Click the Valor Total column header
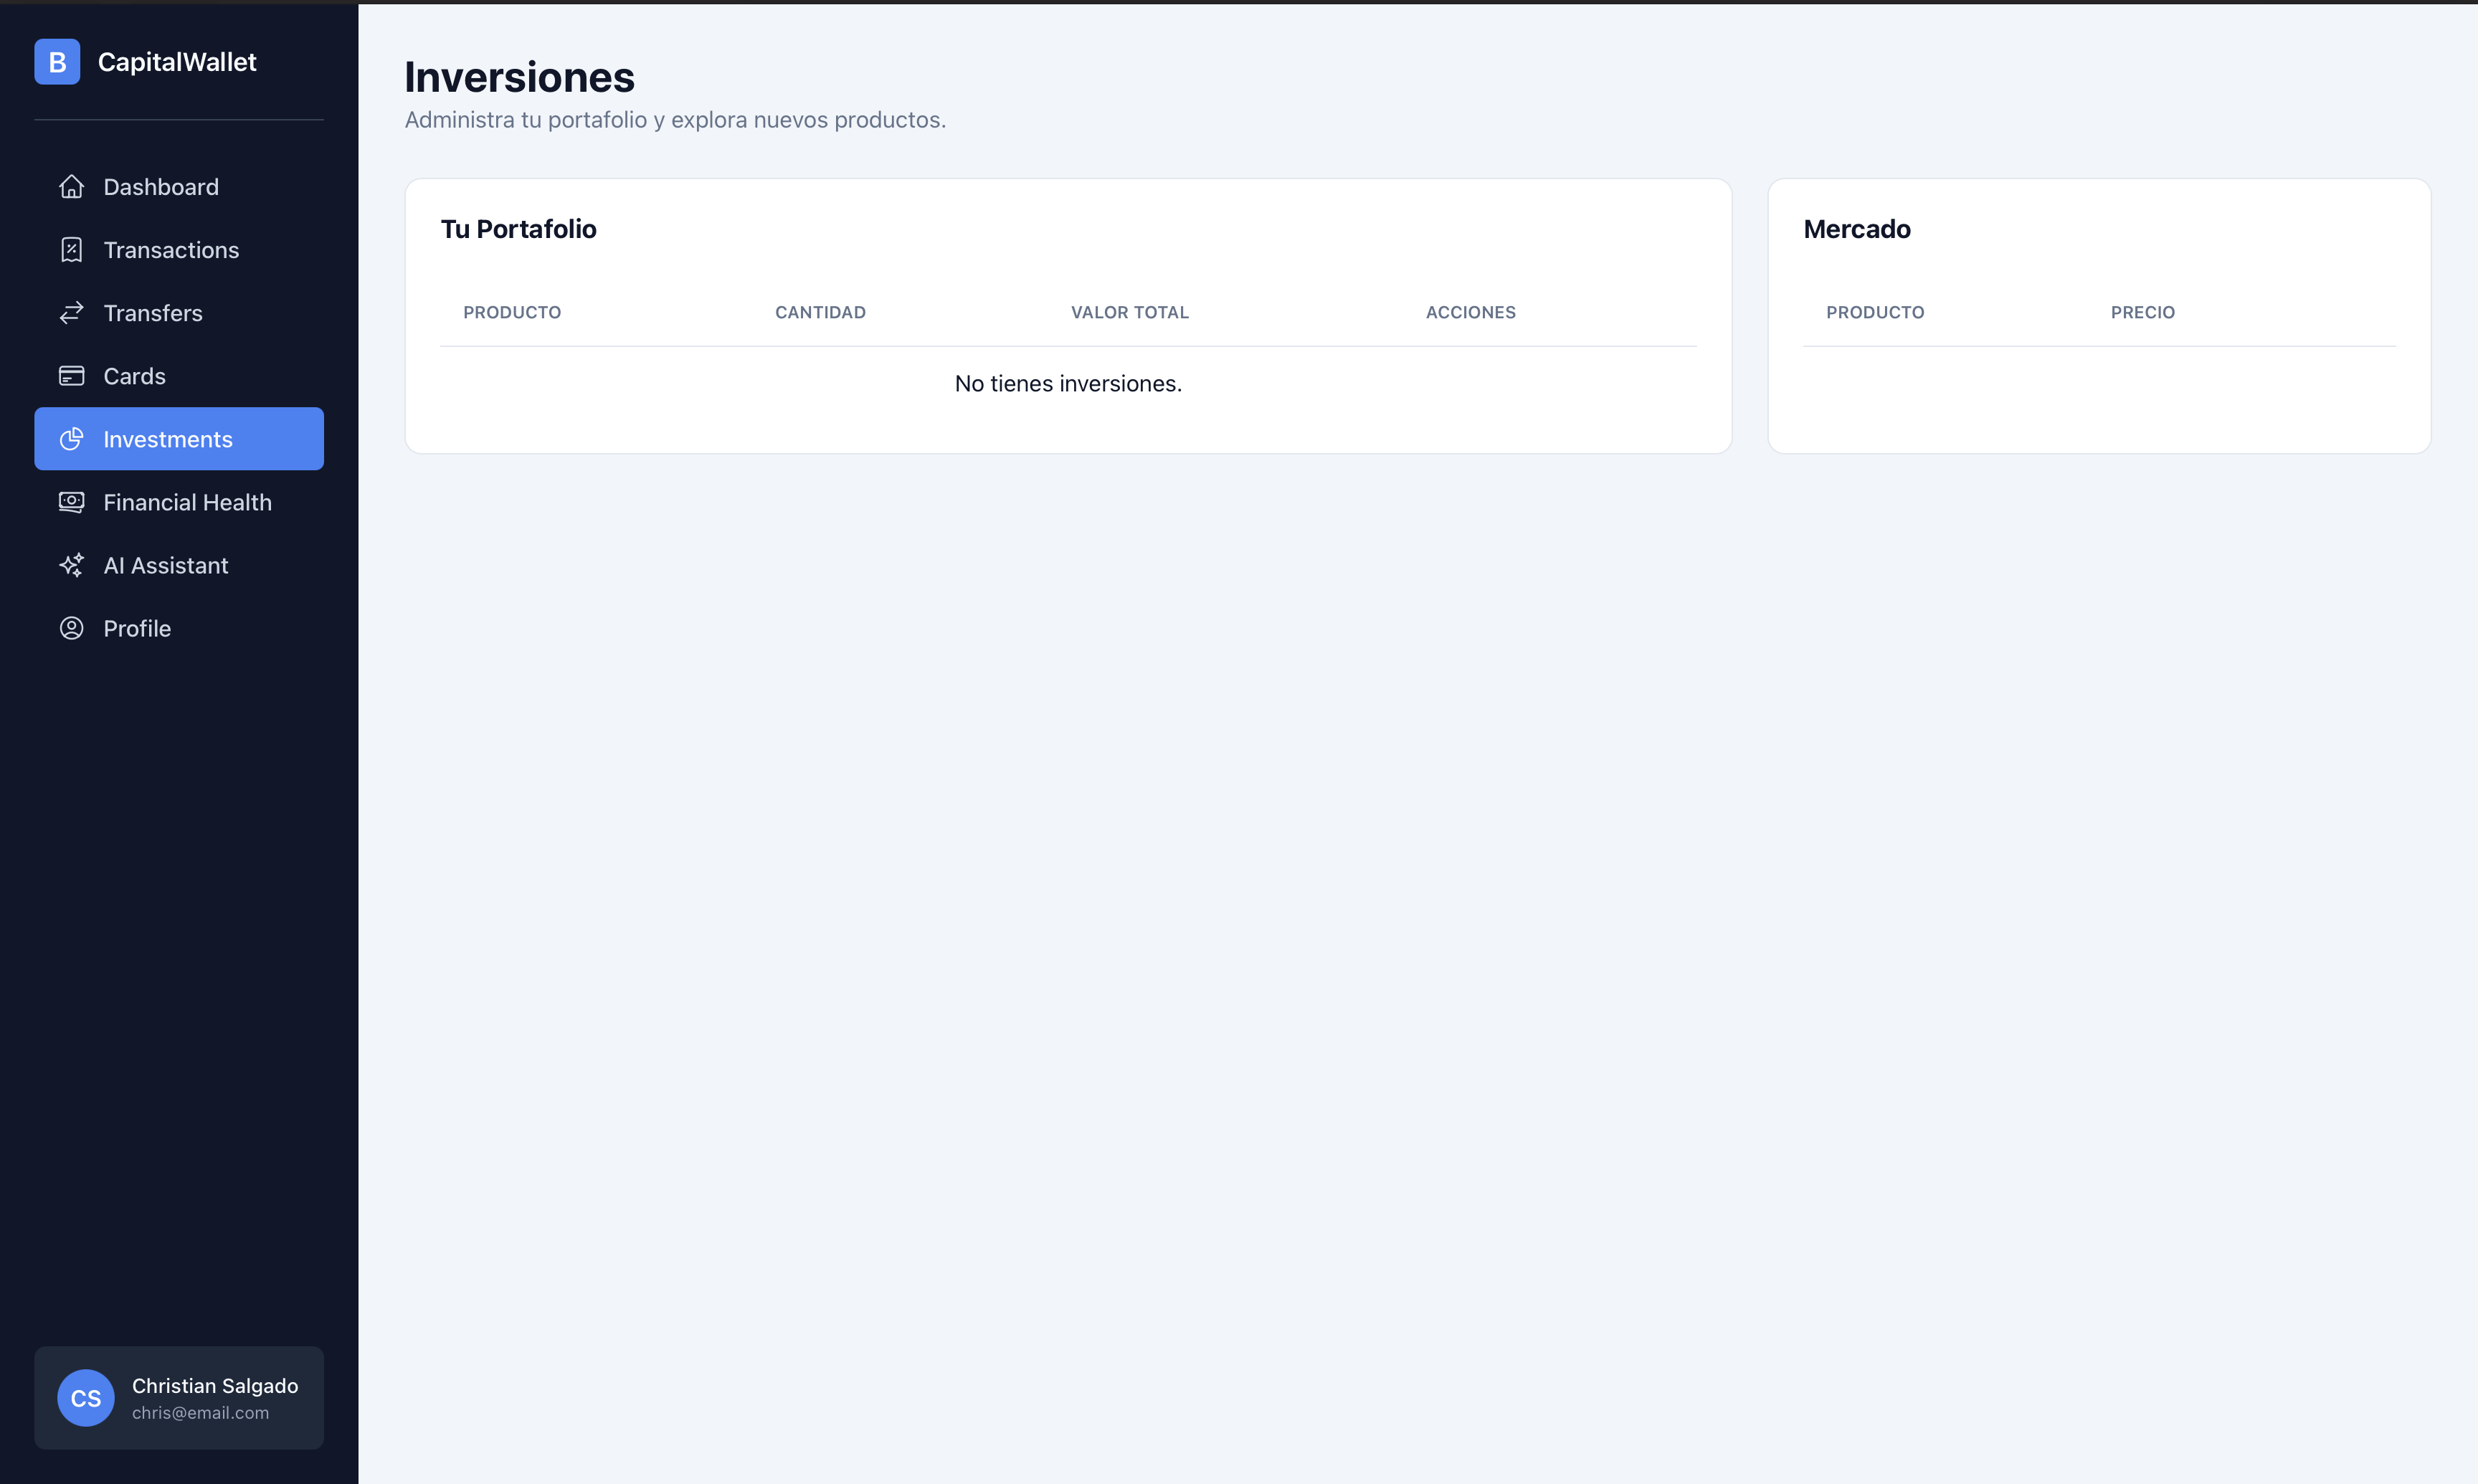 [x=1129, y=312]
